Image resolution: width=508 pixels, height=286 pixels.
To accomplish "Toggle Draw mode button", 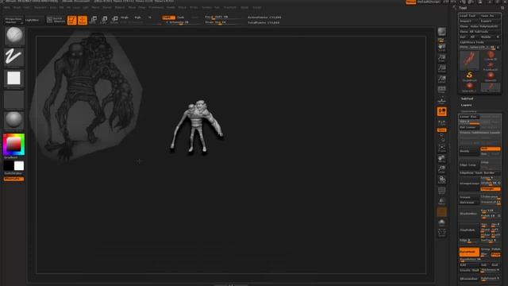I will [x=83, y=20].
